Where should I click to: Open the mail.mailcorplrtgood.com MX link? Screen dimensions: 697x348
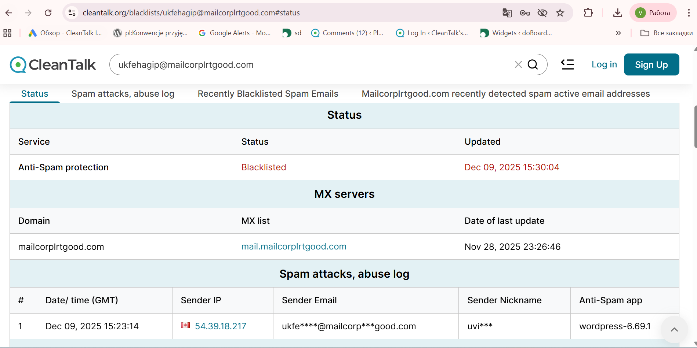pos(294,247)
